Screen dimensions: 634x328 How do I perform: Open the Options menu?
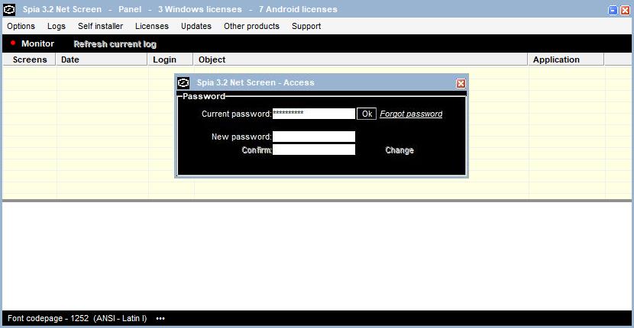point(21,26)
